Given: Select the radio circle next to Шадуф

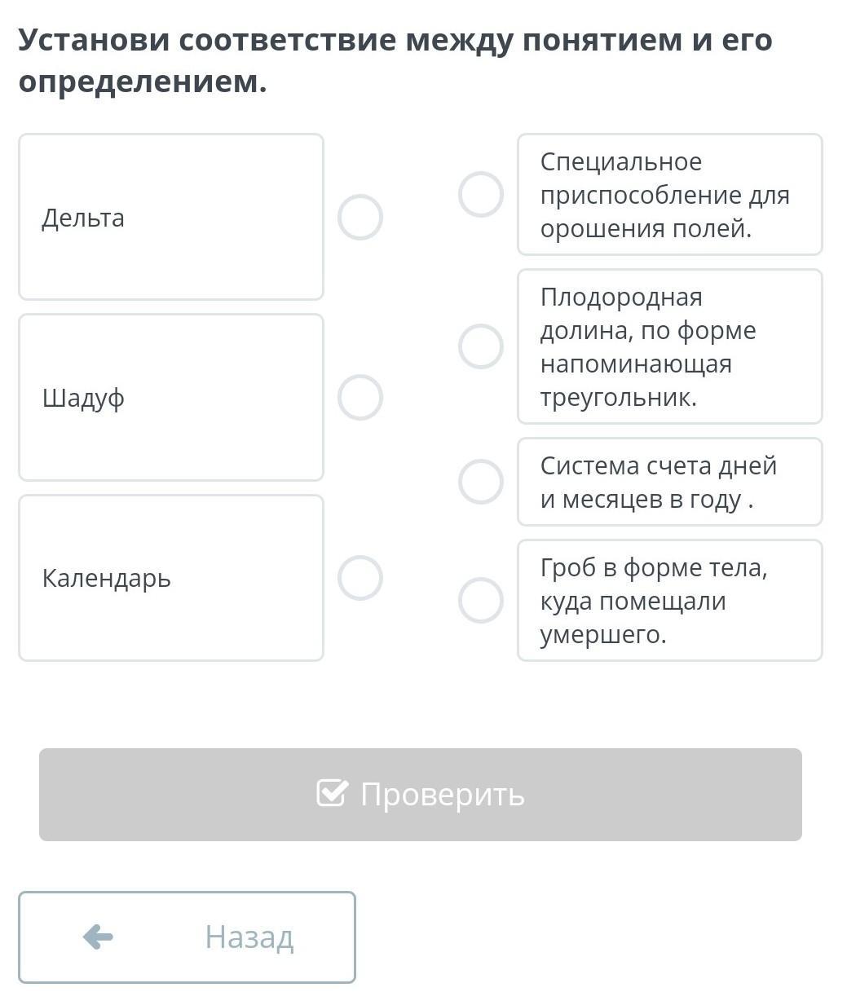Looking at the screenshot, I should 360,398.
